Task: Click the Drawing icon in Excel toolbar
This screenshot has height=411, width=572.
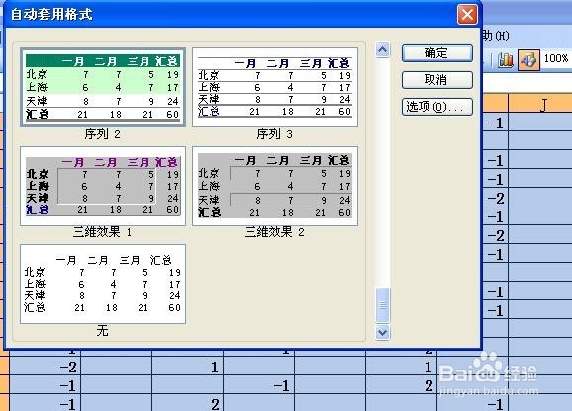Action: pyautogui.click(x=528, y=60)
